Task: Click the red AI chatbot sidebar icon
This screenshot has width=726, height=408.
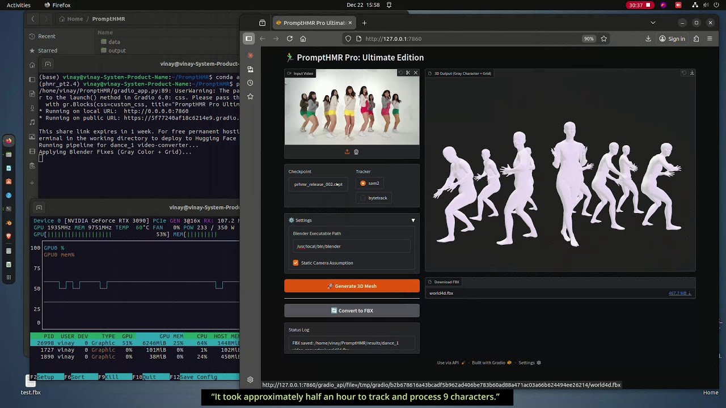Action: click(x=250, y=56)
